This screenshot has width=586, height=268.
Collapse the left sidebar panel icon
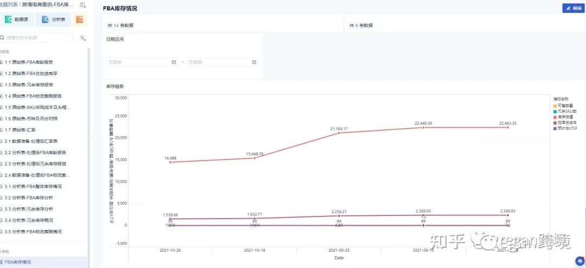(82, 5)
